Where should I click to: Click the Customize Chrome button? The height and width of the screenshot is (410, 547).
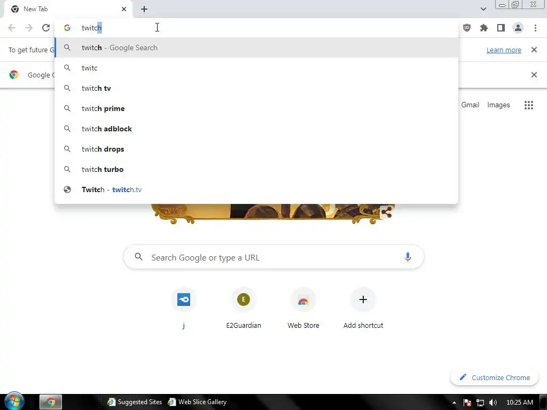[495, 377]
